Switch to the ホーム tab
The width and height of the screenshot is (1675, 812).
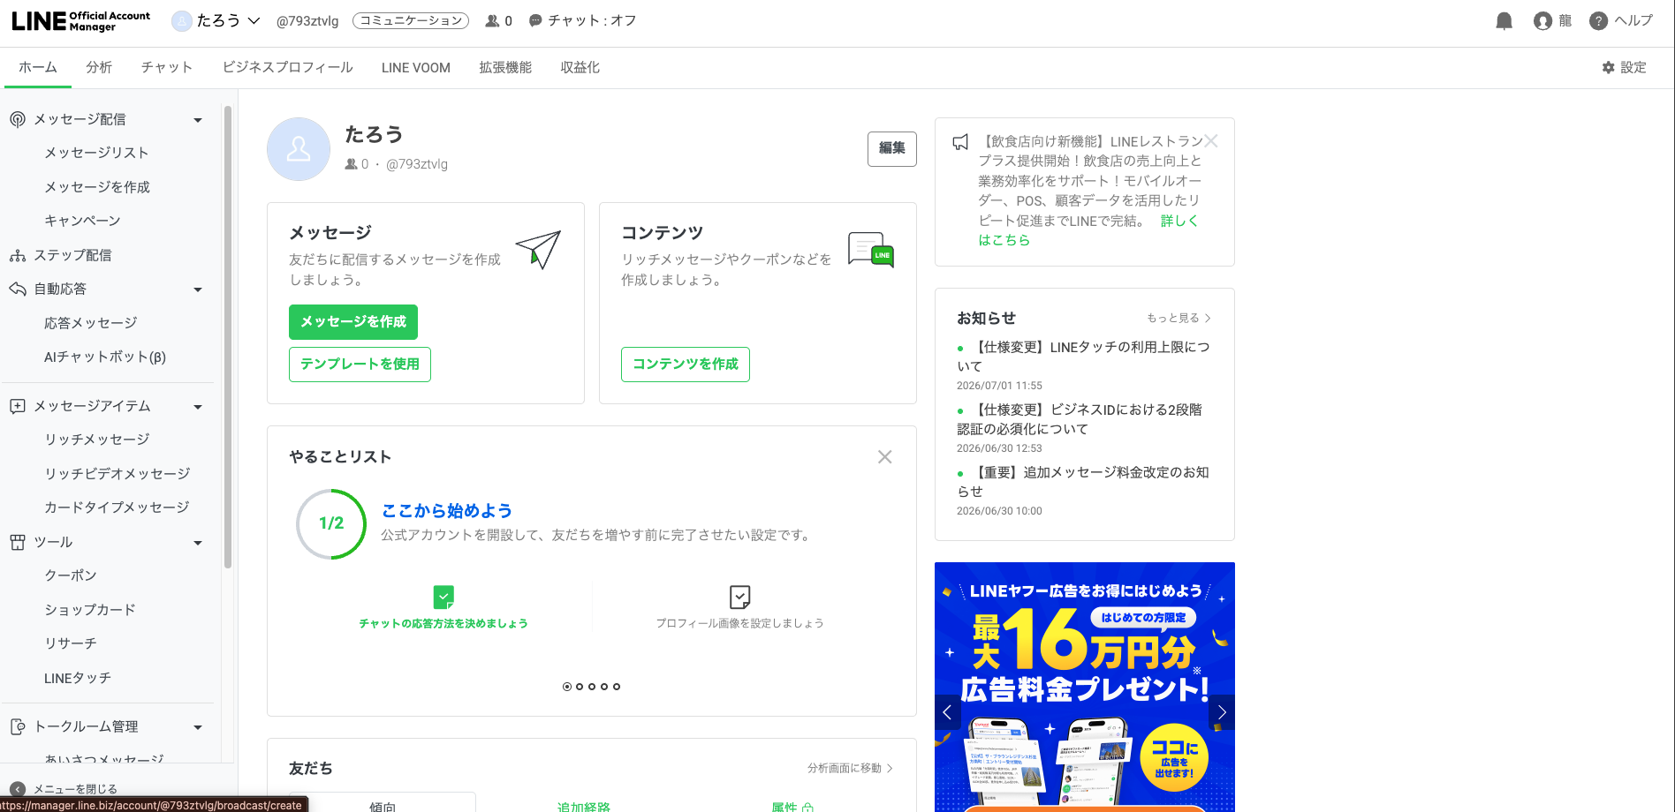coord(38,68)
